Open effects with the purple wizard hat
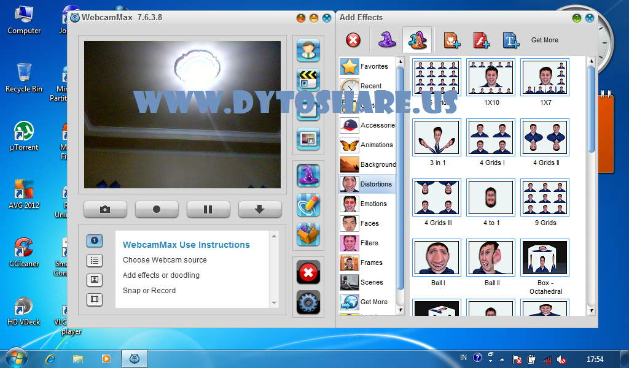629x368 pixels. (308, 175)
